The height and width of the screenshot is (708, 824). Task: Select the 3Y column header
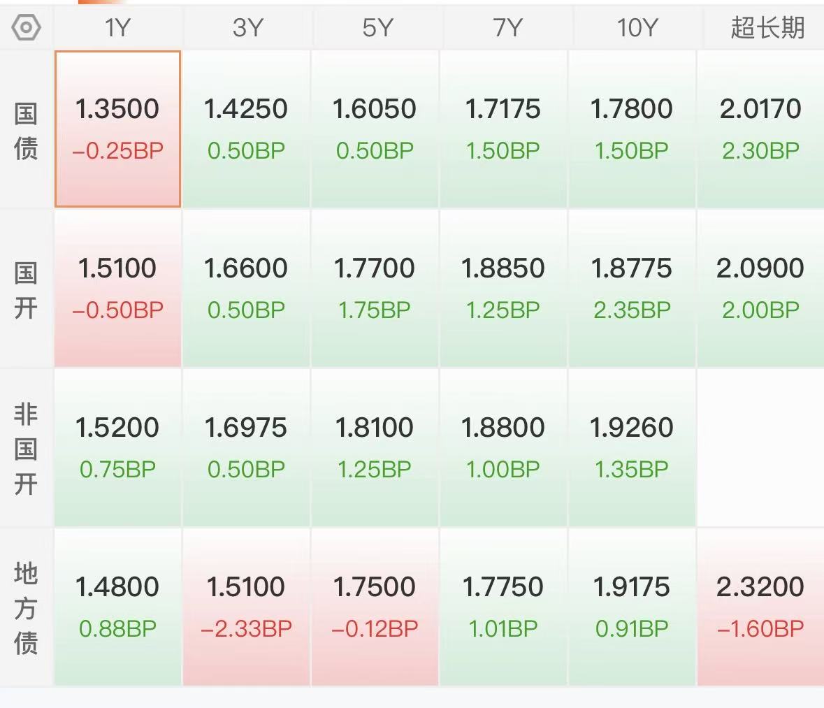247,27
